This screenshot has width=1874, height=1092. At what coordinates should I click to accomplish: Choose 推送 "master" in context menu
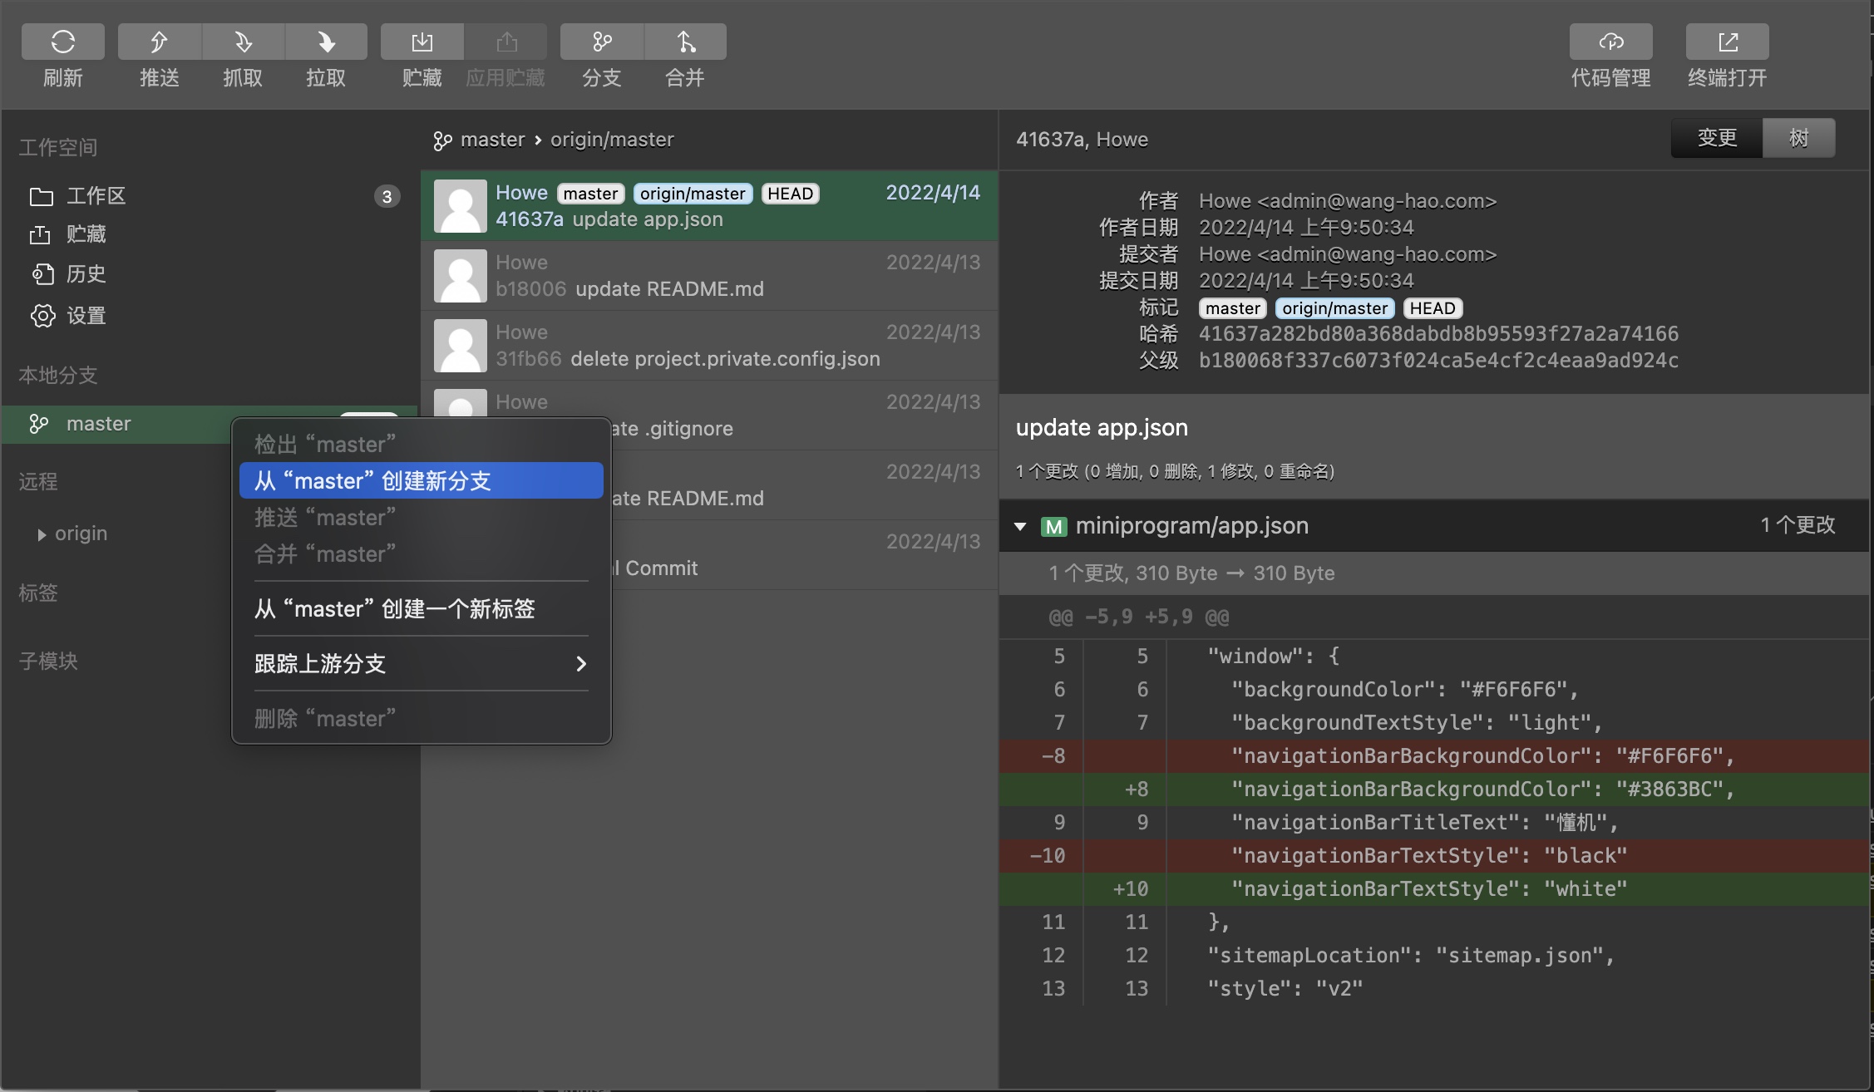pos(422,517)
